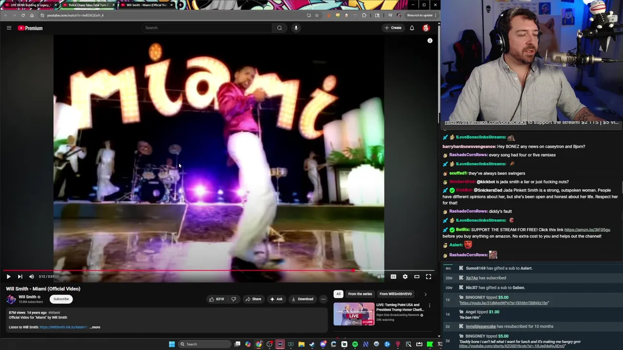Mute the video volume
Image resolution: width=623 pixels, height=350 pixels.
tap(32, 277)
